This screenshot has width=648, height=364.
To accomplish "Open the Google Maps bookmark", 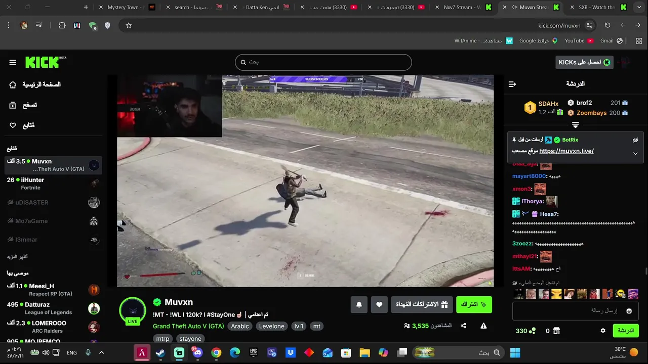I will [x=538, y=40].
